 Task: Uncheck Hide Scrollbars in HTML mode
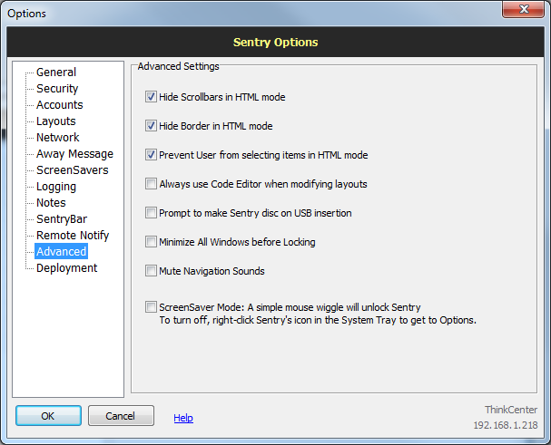151,96
